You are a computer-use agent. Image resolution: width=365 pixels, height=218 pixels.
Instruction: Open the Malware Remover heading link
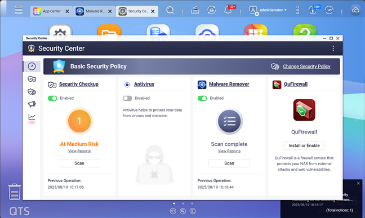coord(229,84)
